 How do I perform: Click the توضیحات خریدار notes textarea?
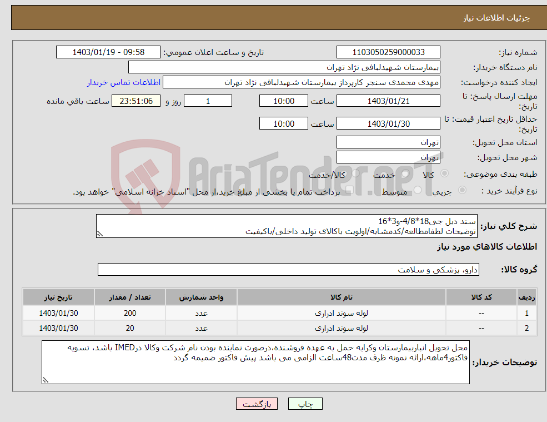tap(255, 363)
